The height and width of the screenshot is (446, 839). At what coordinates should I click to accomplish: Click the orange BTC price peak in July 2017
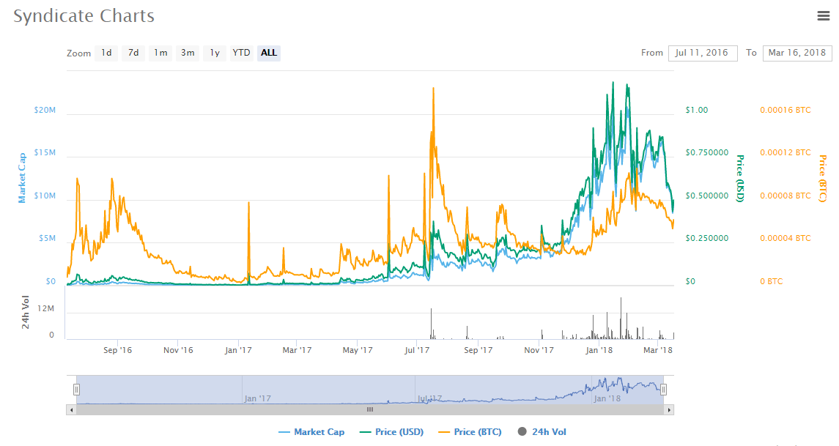[433, 89]
